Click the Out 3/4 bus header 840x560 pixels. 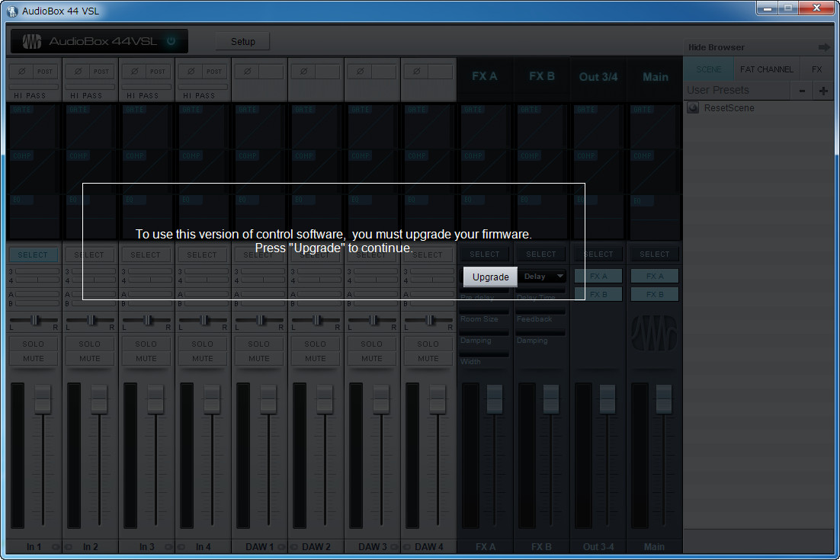click(598, 76)
